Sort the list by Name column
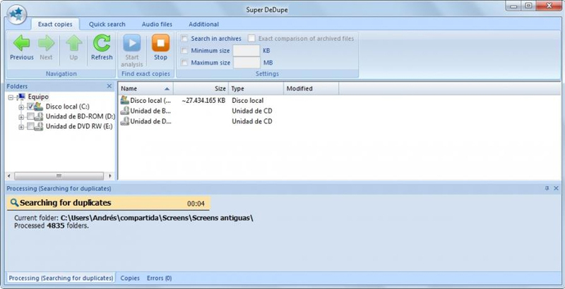This screenshot has height=289, width=565. 145,88
